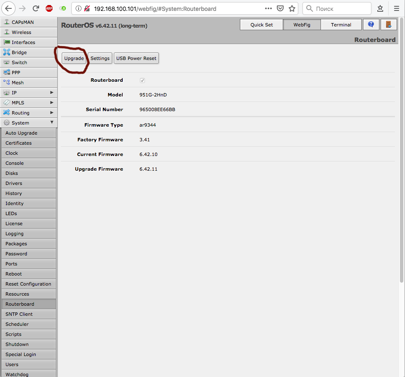Image resolution: width=405 pixels, height=377 pixels.
Task: Click the Bridge icon in sidebar
Action: [7, 52]
